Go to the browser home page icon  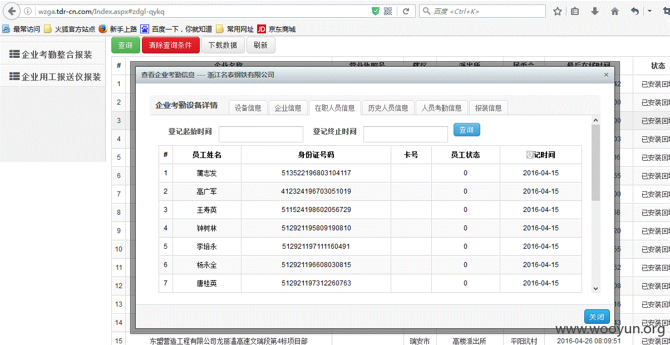(615, 11)
